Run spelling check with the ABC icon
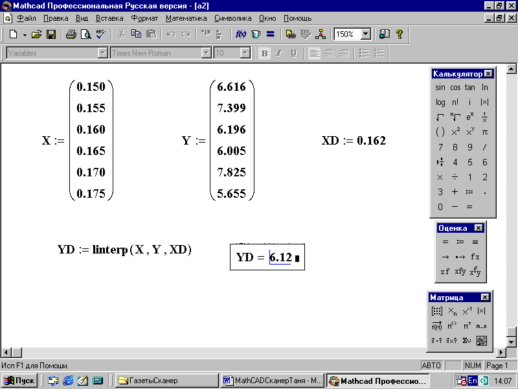 point(101,34)
